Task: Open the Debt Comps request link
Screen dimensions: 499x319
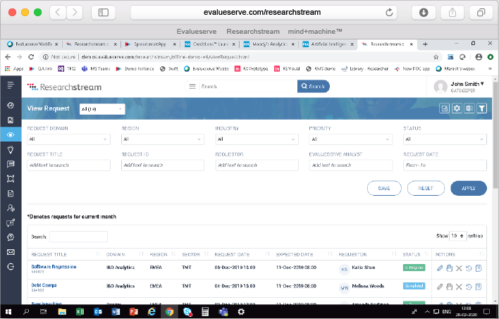Action: 44,285
